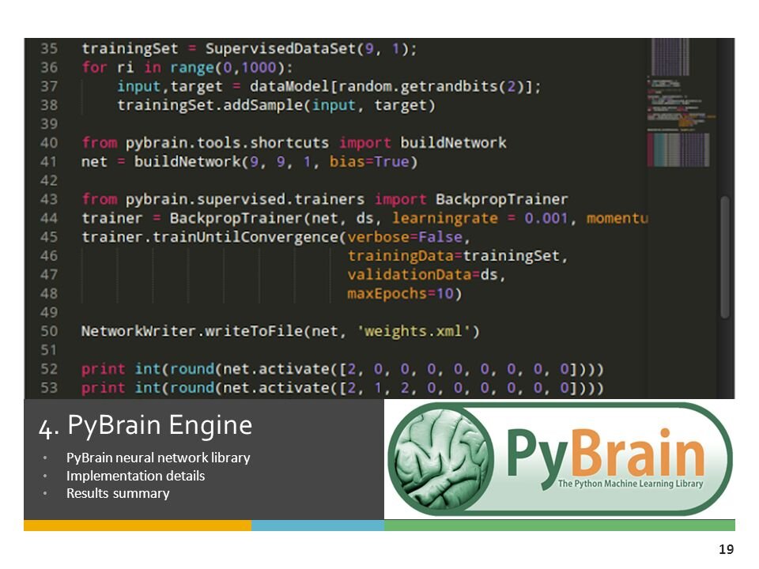The image size is (759, 569).
Task: Click line number 50 in the gutter
Action: [x=49, y=332]
